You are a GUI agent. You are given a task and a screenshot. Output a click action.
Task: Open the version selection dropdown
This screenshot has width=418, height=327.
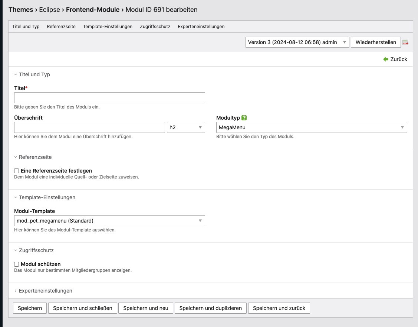297,42
